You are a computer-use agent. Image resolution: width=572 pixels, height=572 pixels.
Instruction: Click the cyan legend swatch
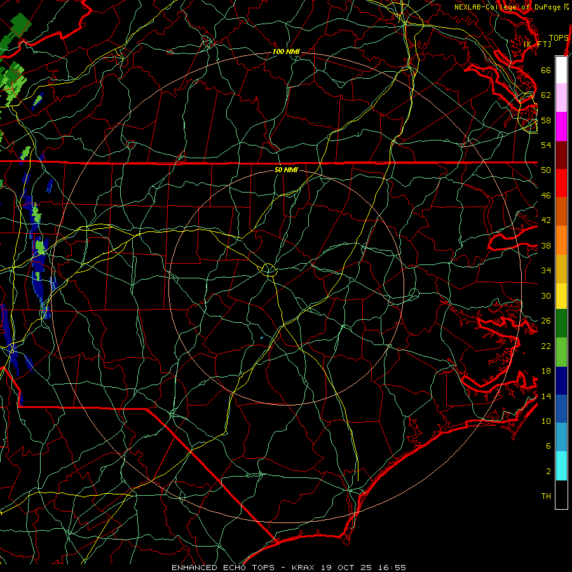[x=561, y=466]
